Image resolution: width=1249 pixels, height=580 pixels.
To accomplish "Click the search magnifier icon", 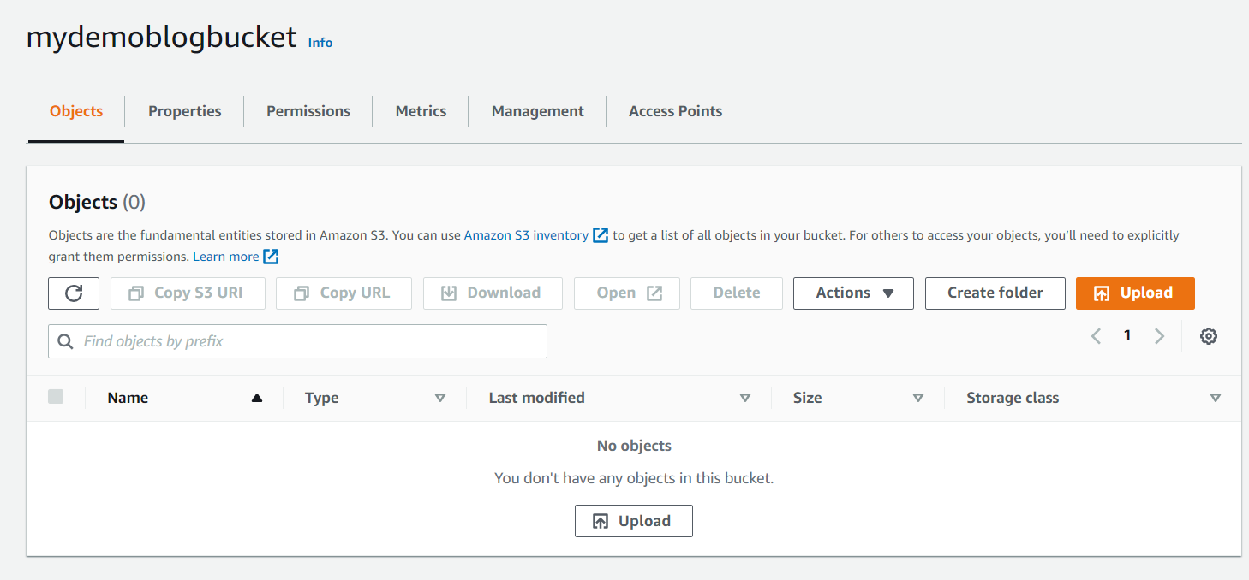I will pyautogui.click(x=65, y=341).
